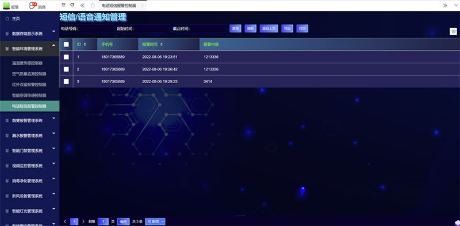The height and width of the screenshot is (226, 460).
Task: Click the home icon beside the tabs
Action: 93,5
